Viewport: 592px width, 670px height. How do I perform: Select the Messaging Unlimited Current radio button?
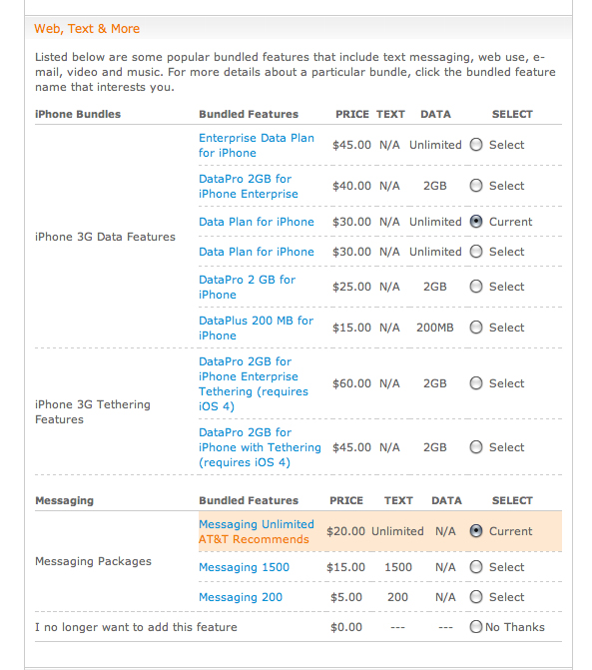pyautogui.click(x=476, y=530)
